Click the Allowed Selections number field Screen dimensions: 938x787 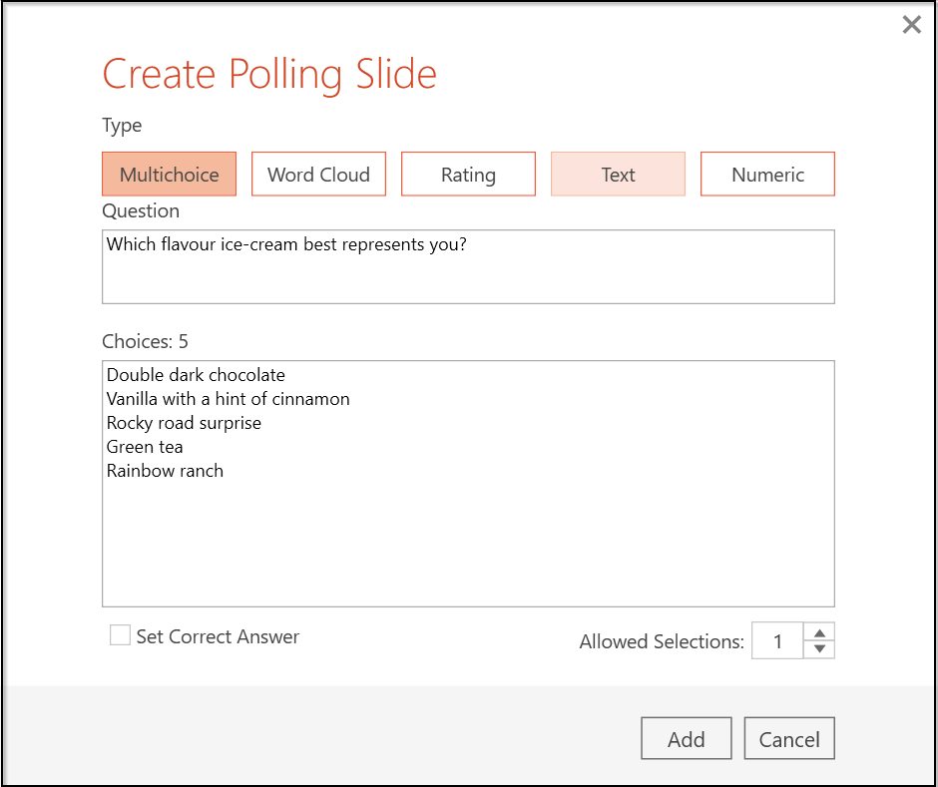[777, 641]
